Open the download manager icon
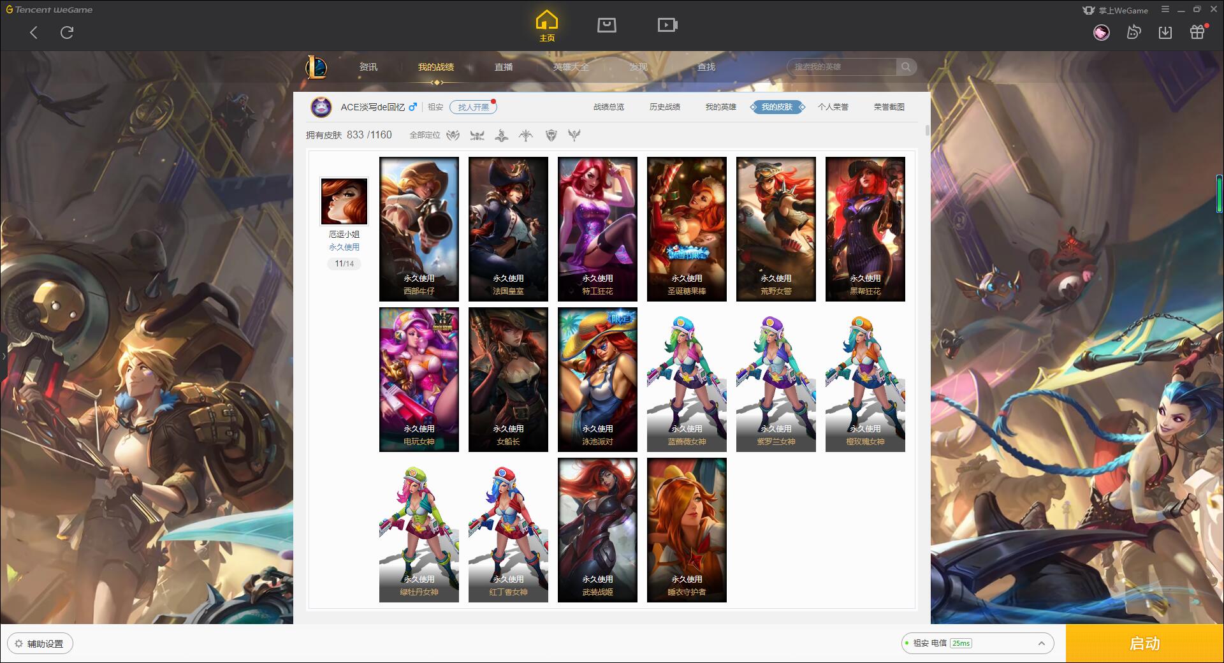This screenshot has height=663, width=1224. tap(1165, 33)
